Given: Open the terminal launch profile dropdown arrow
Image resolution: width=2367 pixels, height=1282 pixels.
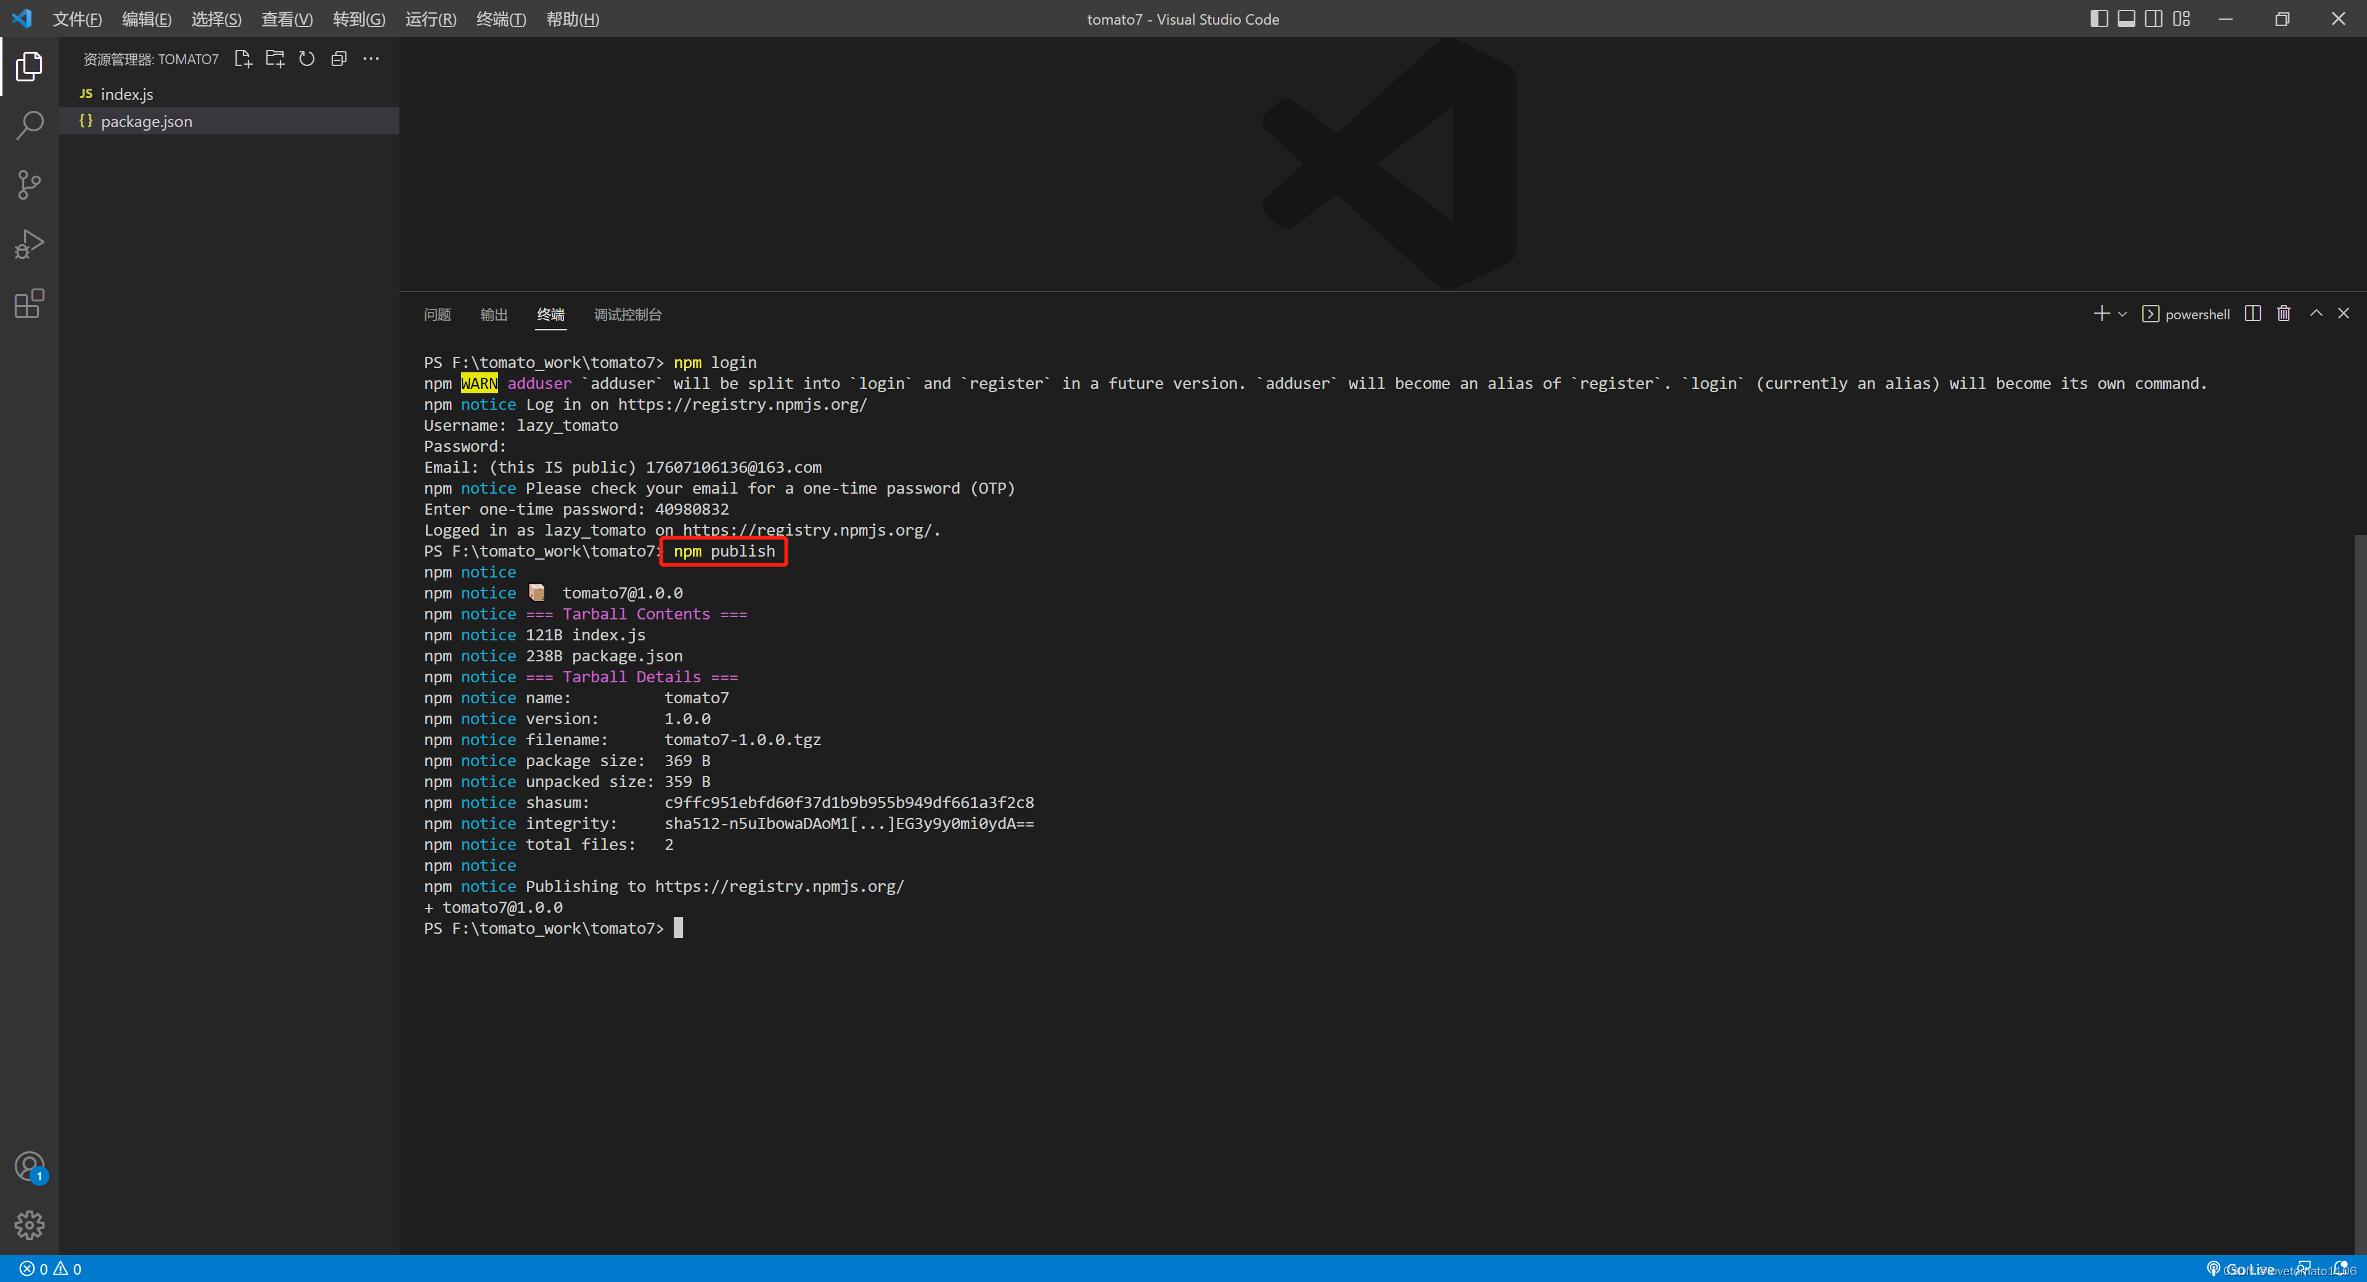Looking at the screenshot, I should pos(2122,314).
